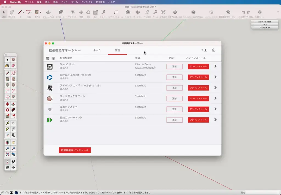Select the Polygon tool in left palette
Screen dimensions: 281x195
pos(13,85)
